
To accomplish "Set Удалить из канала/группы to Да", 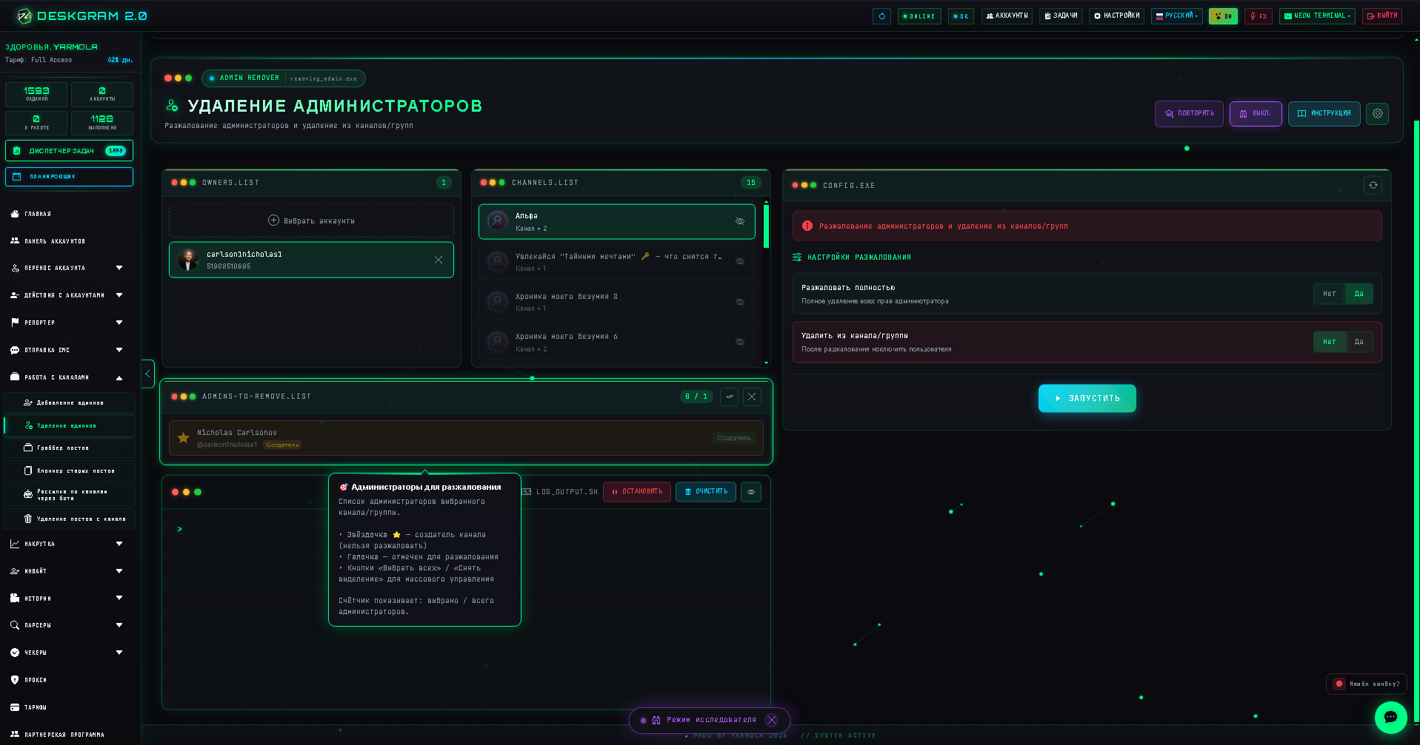I will 1359,342.
